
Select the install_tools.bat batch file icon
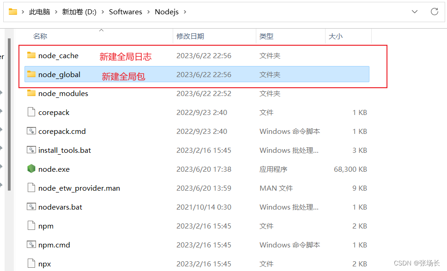(x=31, y=150)
